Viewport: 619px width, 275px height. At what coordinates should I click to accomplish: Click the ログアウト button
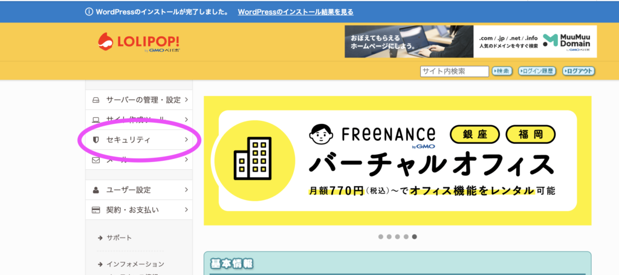pyautogui.click(x=578, y=71)
